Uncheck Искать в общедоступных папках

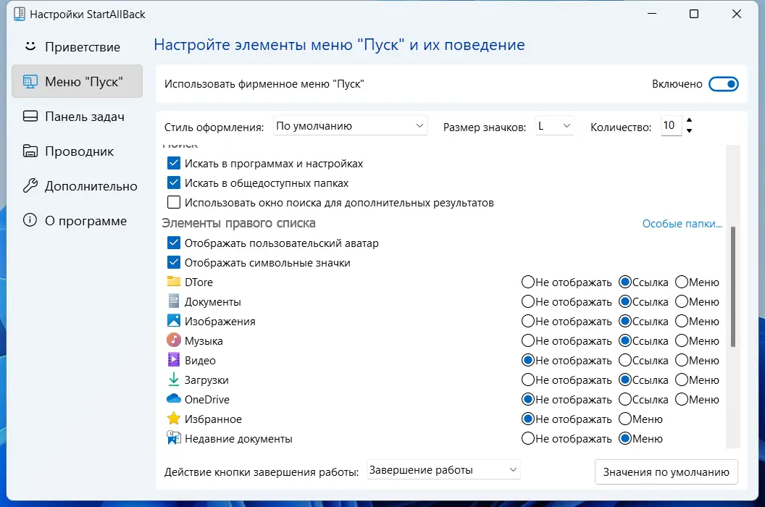click(174, 183)
